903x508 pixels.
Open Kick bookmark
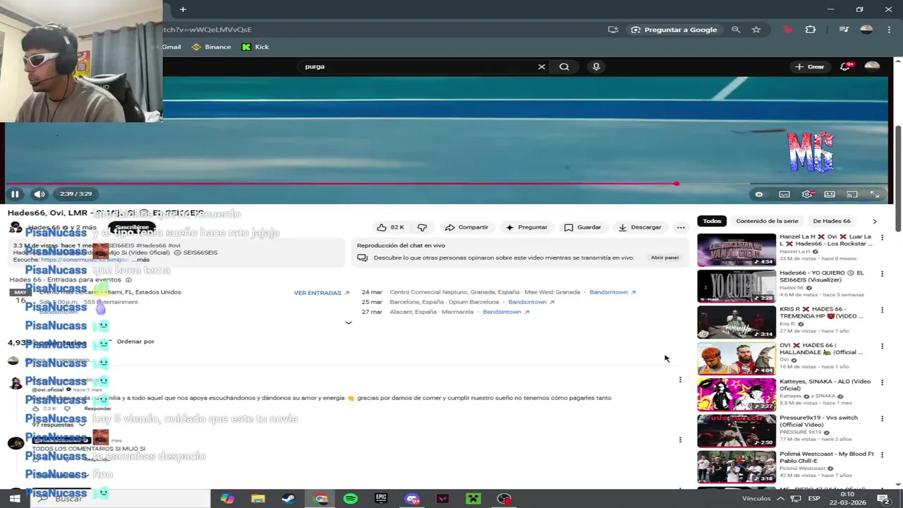[255, 47]
